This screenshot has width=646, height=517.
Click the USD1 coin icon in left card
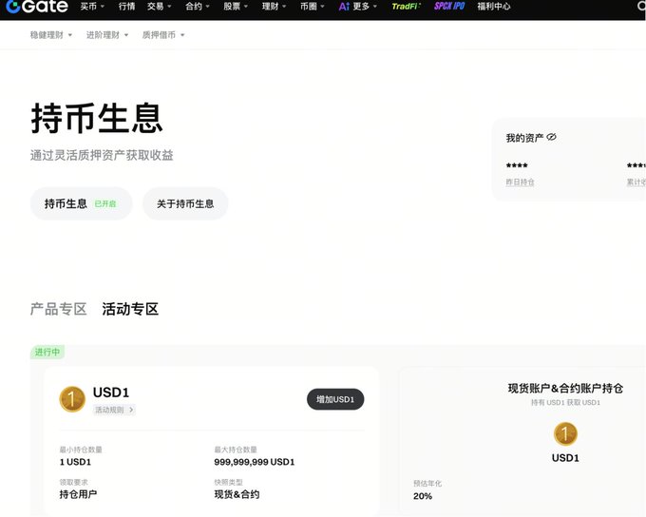72,399
